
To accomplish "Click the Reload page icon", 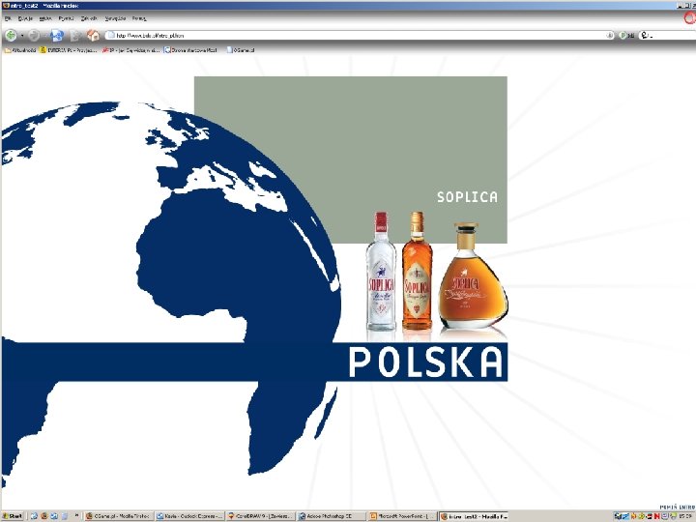I will click(57, 35).
